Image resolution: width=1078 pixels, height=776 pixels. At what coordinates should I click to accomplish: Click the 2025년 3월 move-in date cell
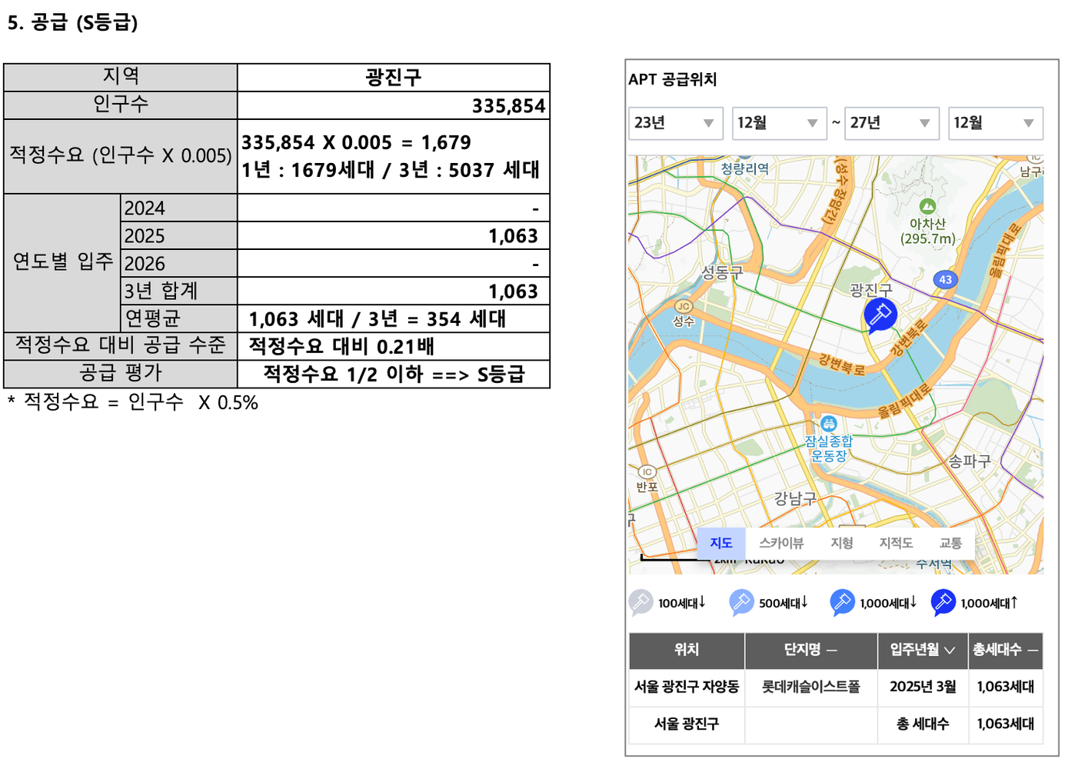(x=923, y=687)
